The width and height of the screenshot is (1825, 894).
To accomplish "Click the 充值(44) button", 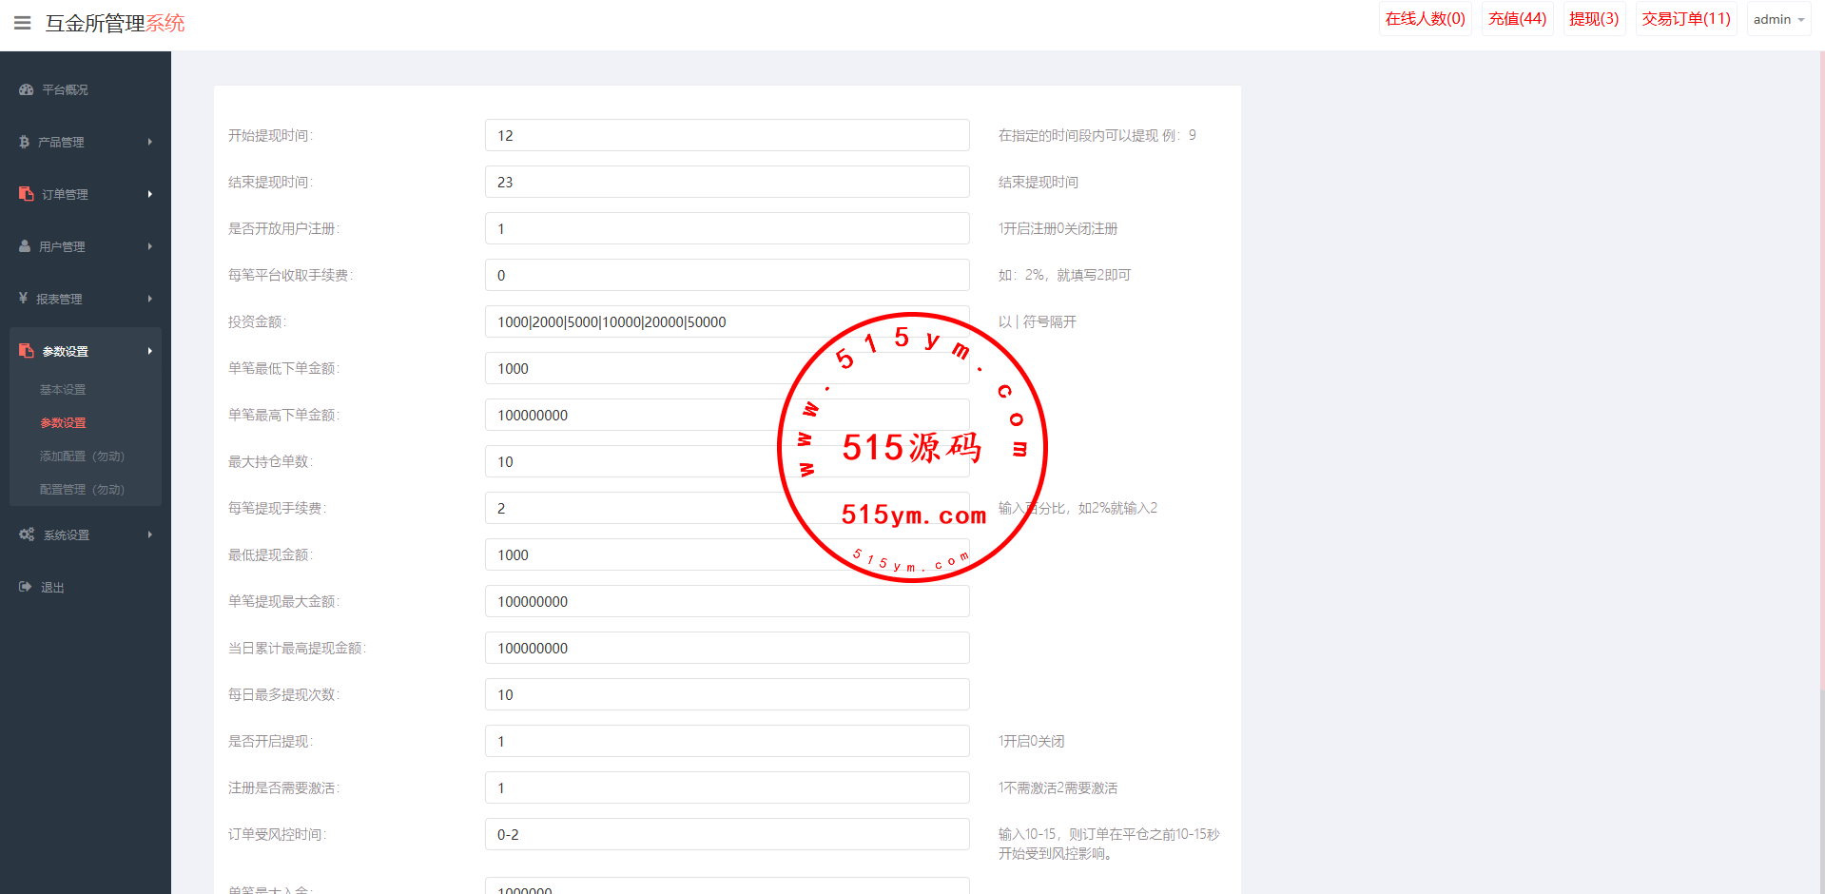I will [1517, 19].
